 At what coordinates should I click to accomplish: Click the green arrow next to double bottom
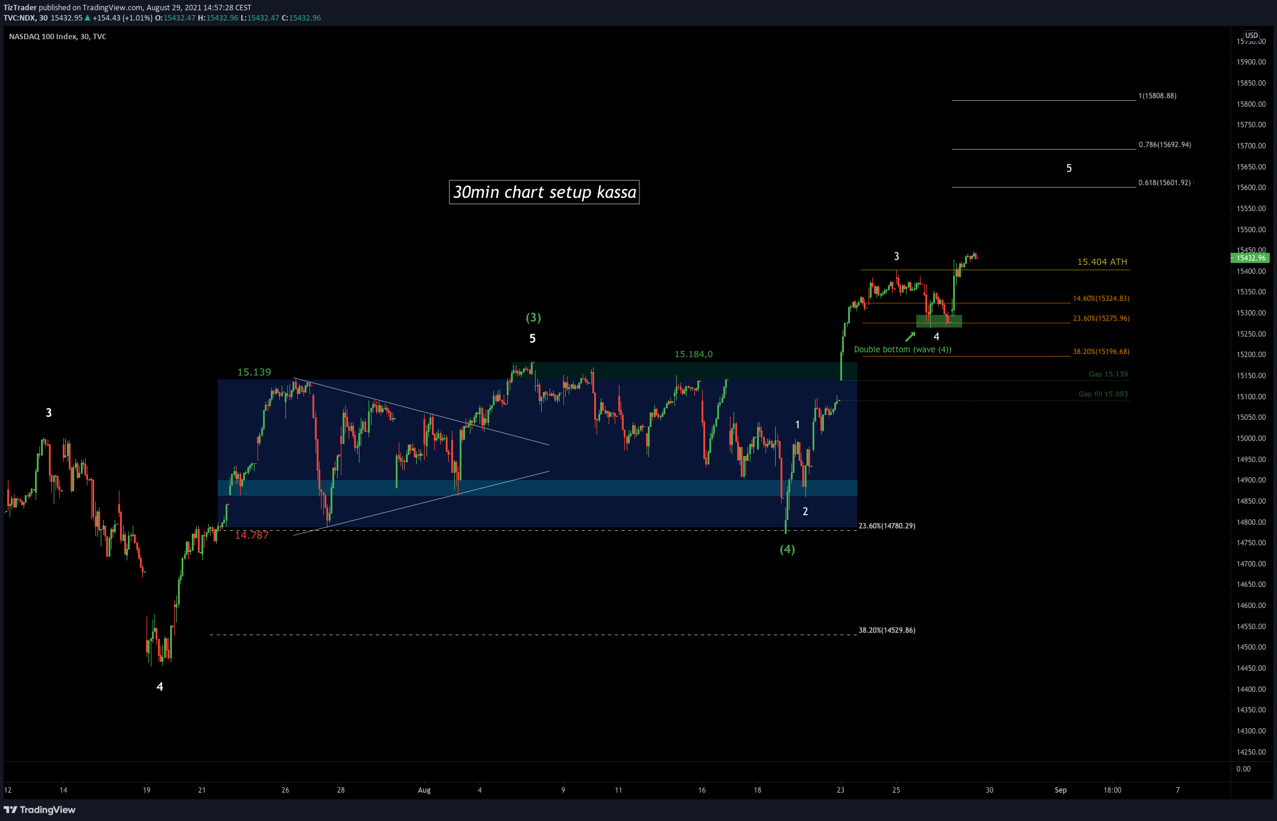point(910,337)
